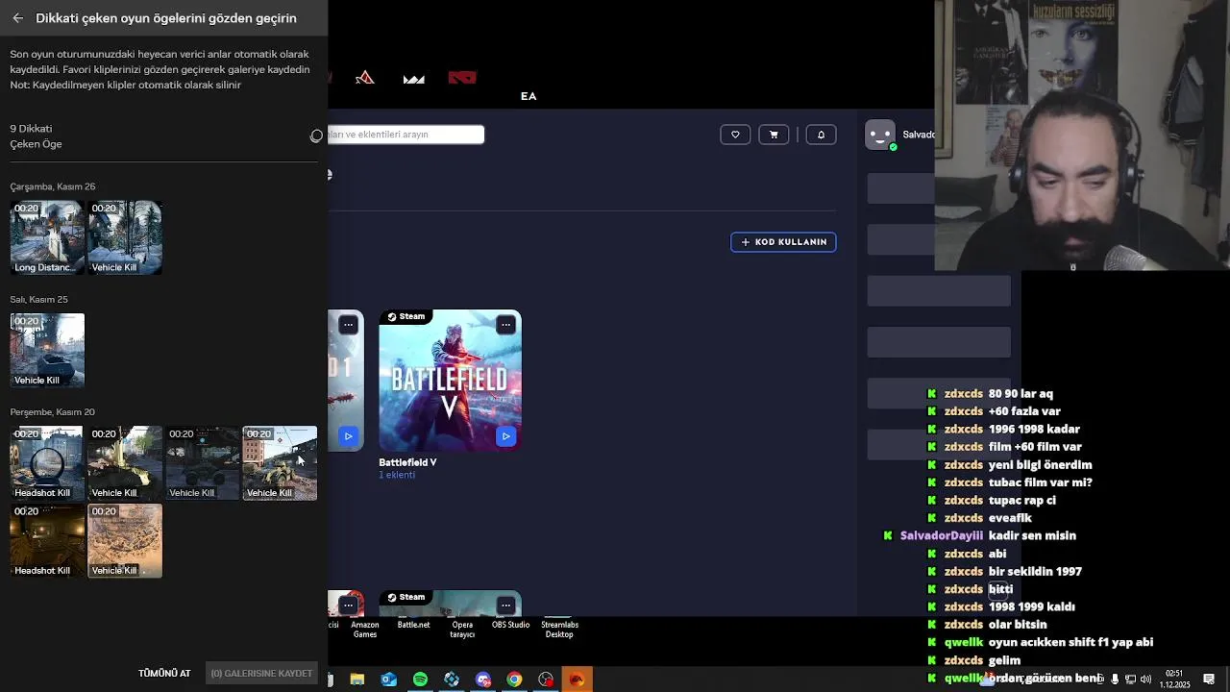Click chat message 'tupac rap ci'

pos(1021,500)
